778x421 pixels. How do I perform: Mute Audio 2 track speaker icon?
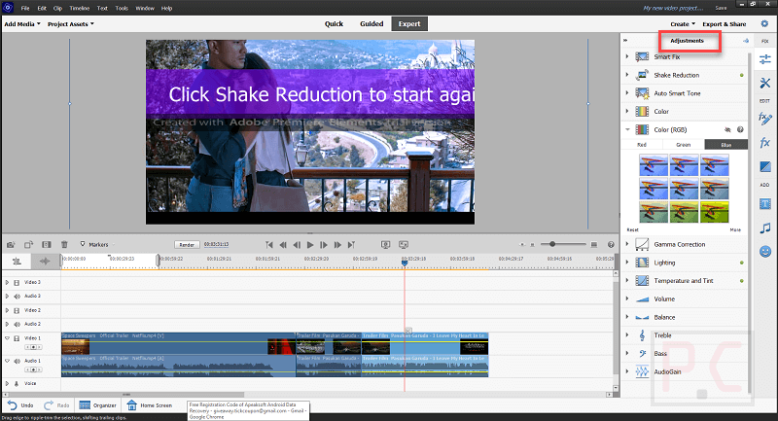17,325
